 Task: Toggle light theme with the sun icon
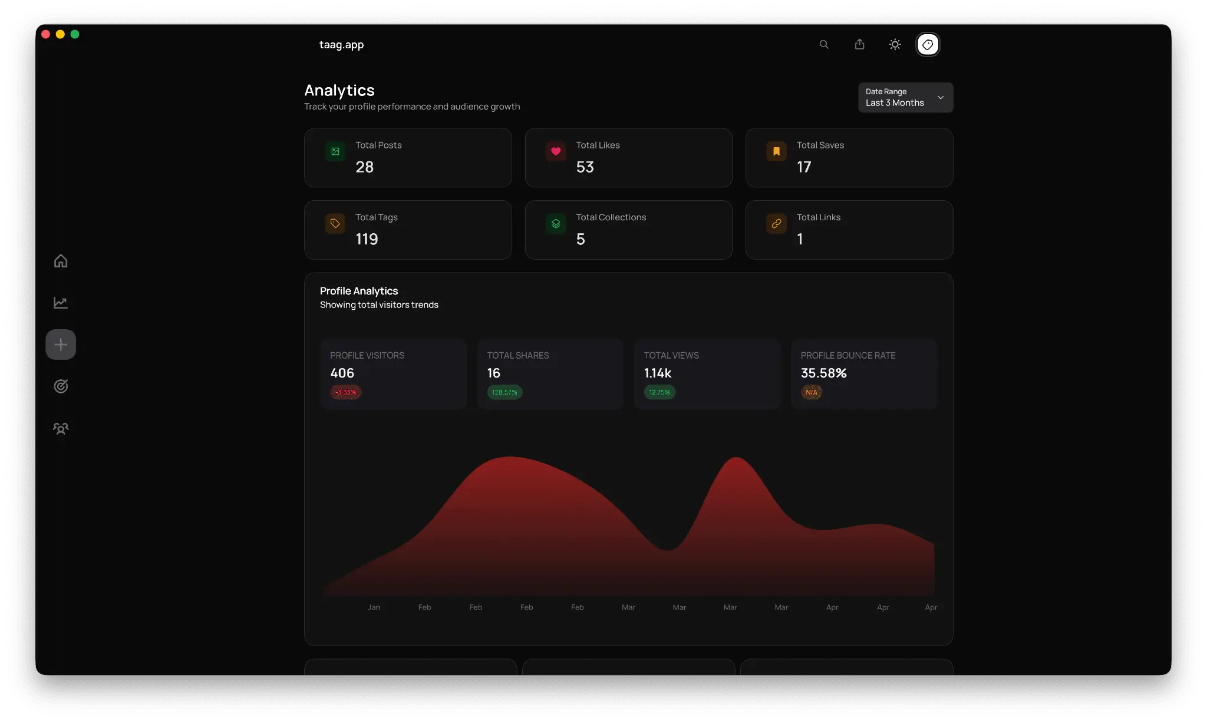coord(895,45)
